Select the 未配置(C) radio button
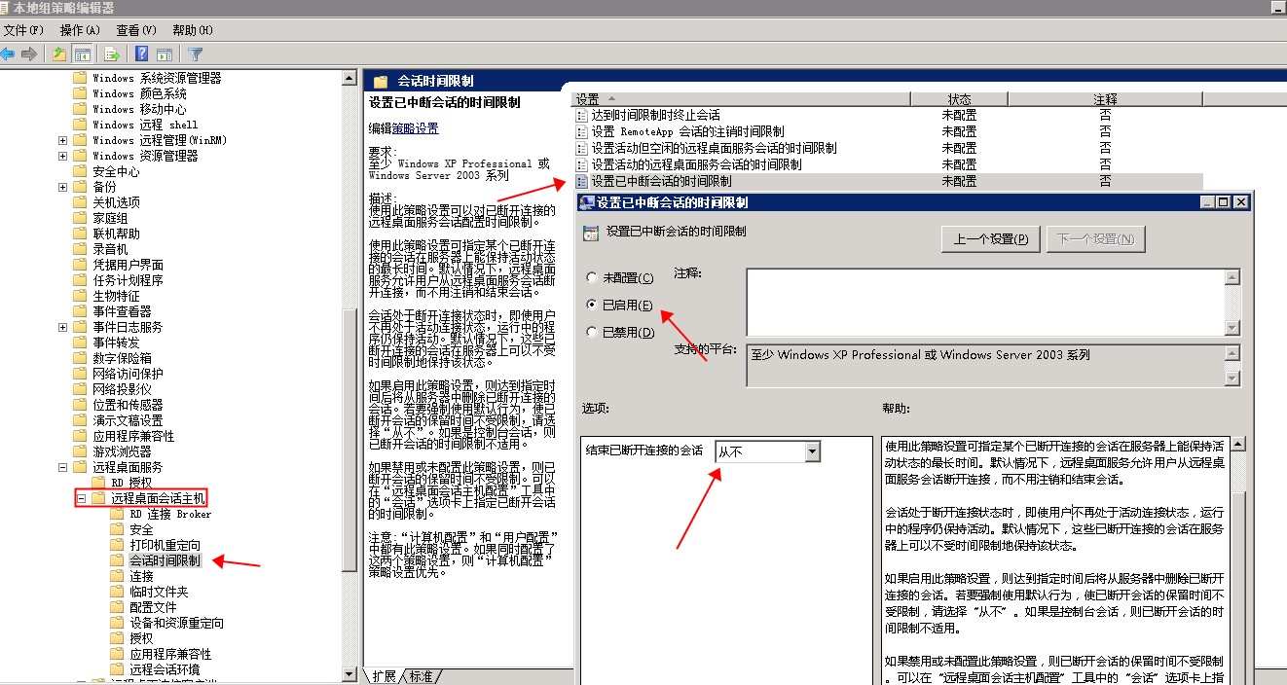The image size is (1287, 685). click(592, 278)
